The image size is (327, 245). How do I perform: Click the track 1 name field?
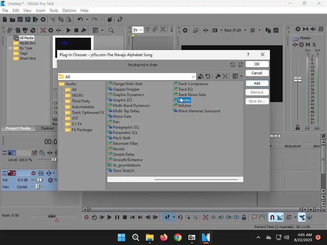tap(23, 153)
